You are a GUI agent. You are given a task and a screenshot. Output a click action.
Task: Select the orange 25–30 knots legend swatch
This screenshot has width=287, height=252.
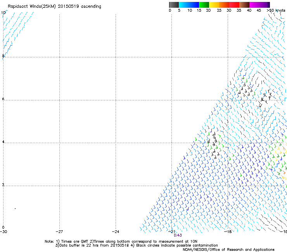[x=224, y=5]
